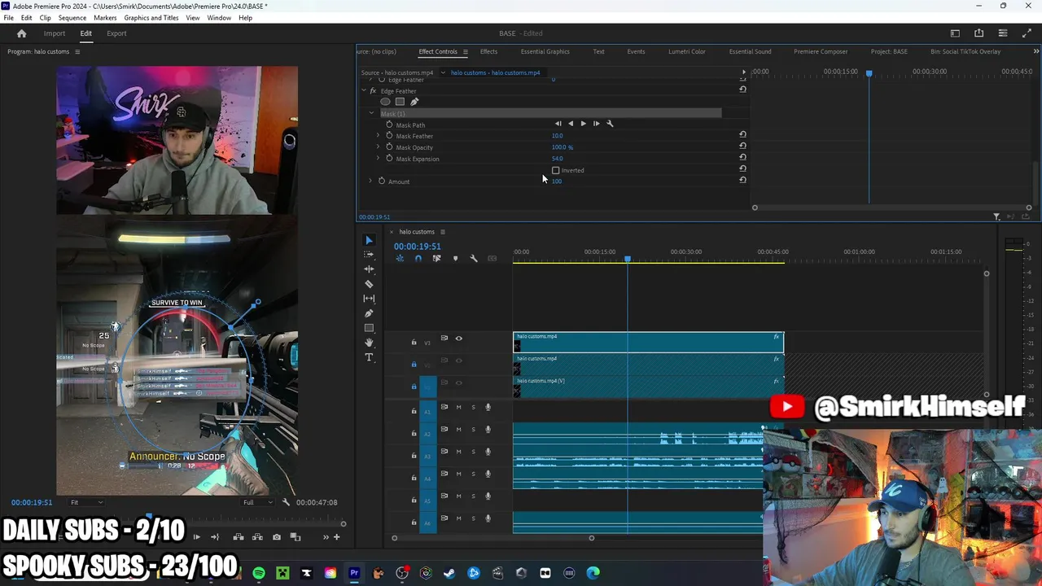Click the Home icon
The image size is (1042, 586).
pos(22,33)
